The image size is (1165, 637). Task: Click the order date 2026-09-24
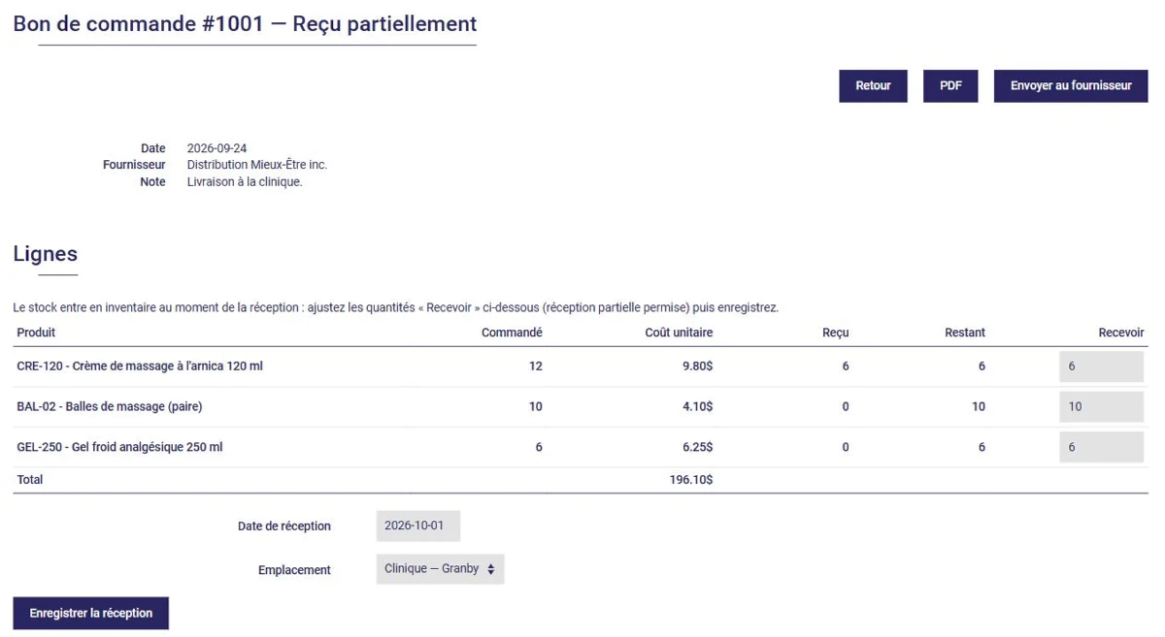[216, 148]
